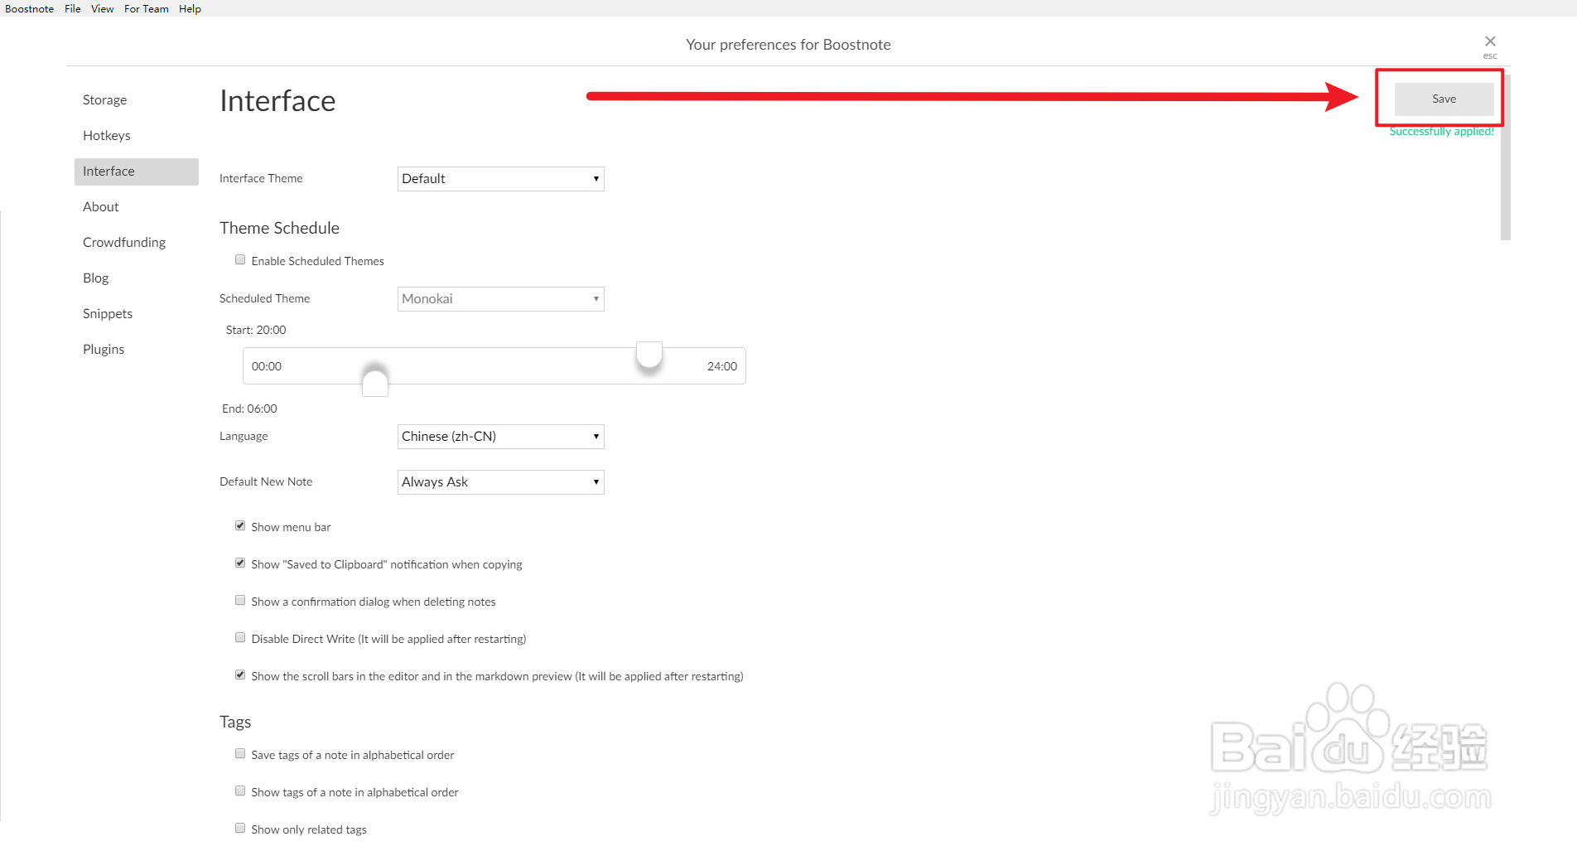Check Show only related tags

[240, 829]
